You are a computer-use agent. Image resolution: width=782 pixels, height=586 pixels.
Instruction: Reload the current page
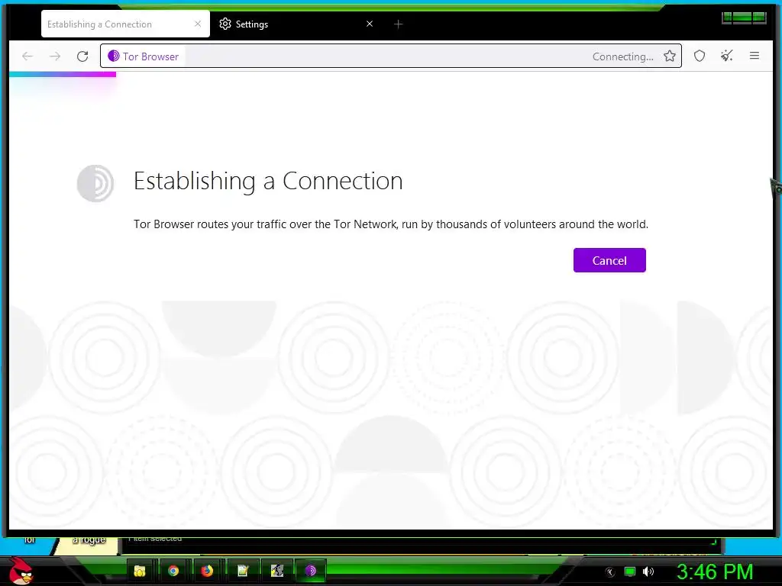click(82, 56)
